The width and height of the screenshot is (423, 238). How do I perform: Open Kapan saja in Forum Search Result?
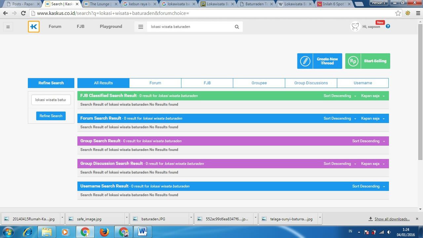[373, 118]
